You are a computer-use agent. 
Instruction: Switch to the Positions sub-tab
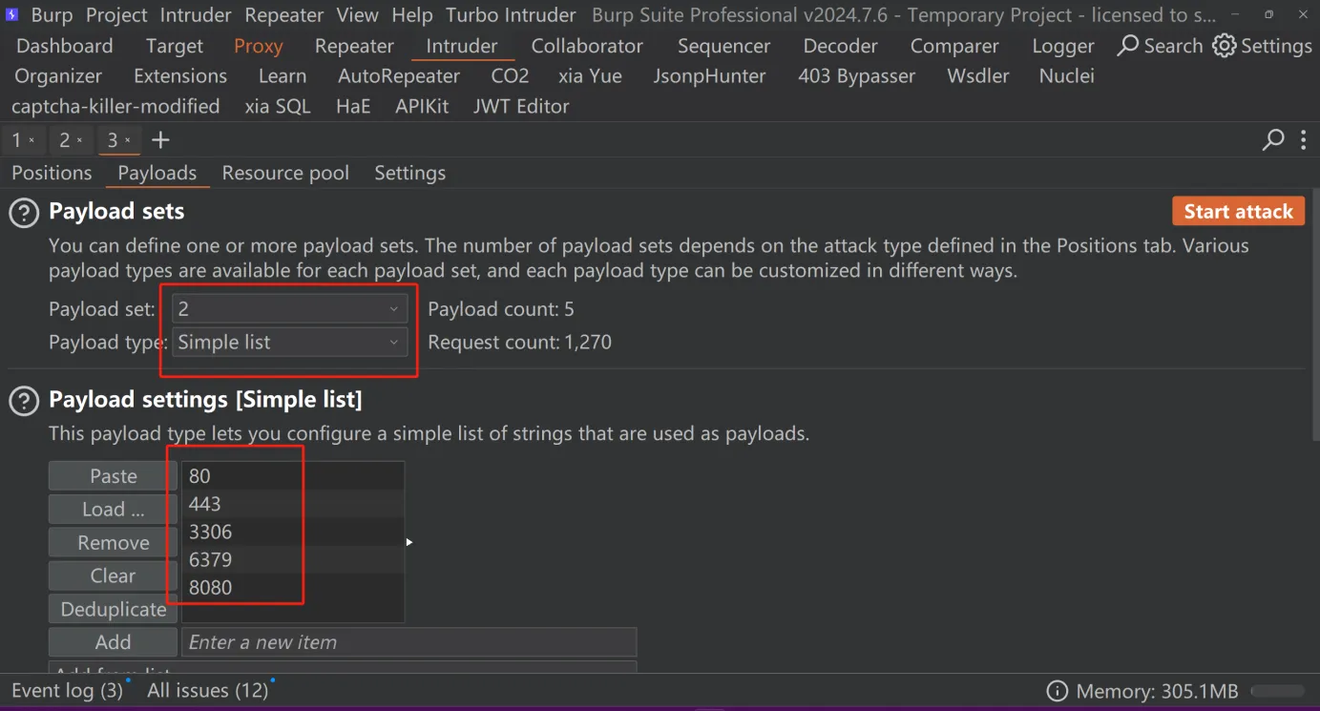(x=52, y=173)
